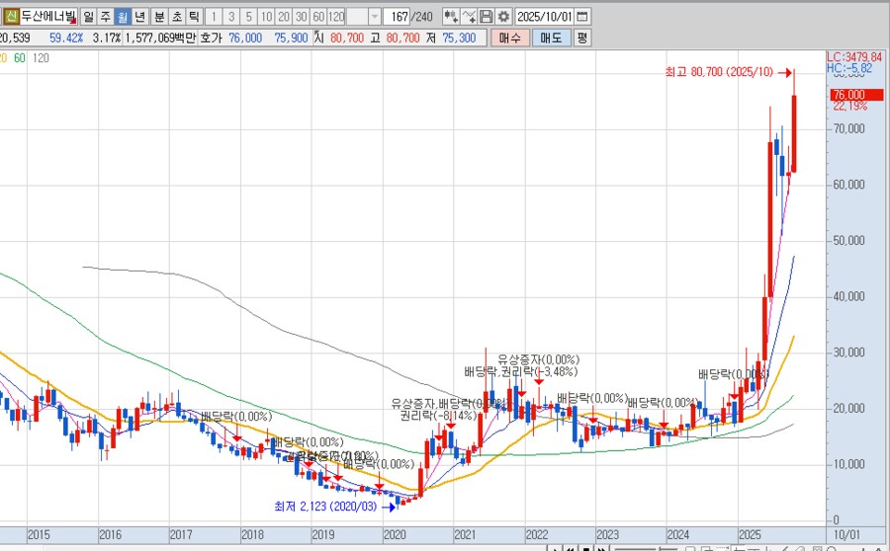Click the 167 candle count input field

(x=399, y=17)
